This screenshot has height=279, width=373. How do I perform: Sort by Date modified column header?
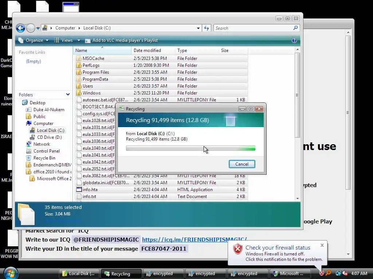click(153, 50)
